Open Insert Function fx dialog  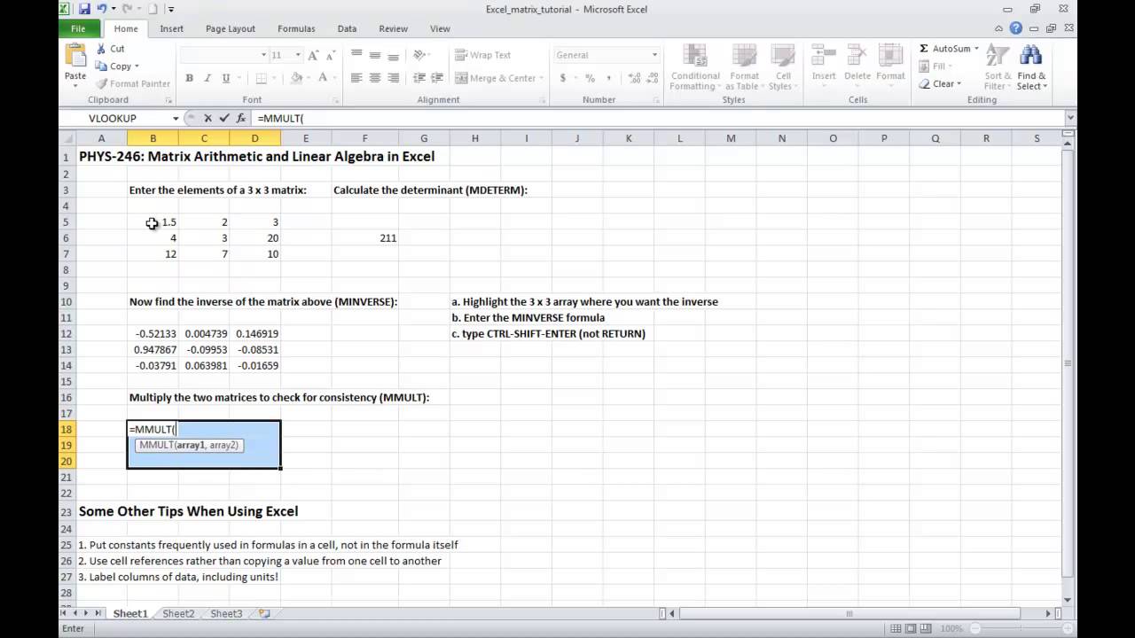(x=240, y=118)
